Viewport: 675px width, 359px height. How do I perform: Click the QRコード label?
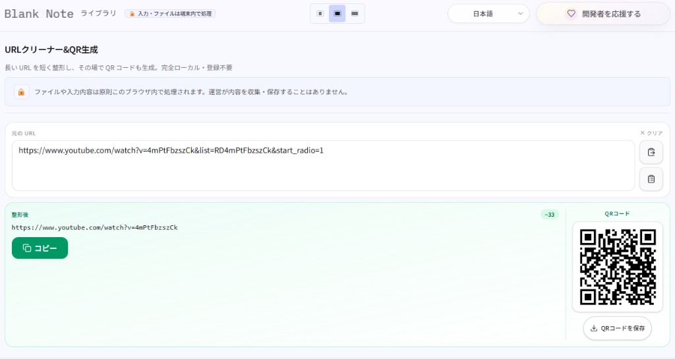click(x=617, y=213)
